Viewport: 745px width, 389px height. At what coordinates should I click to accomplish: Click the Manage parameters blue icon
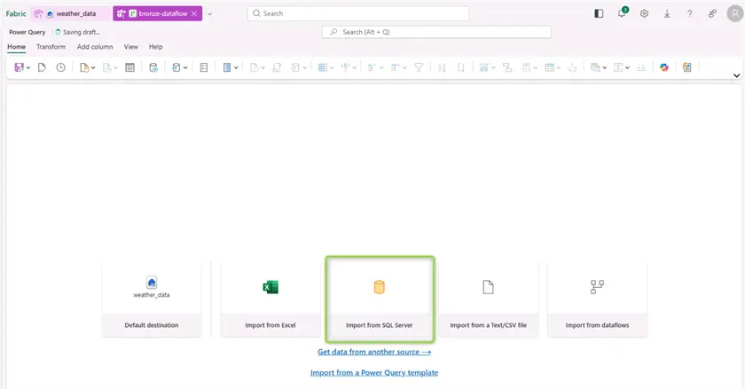pos(227,67)
